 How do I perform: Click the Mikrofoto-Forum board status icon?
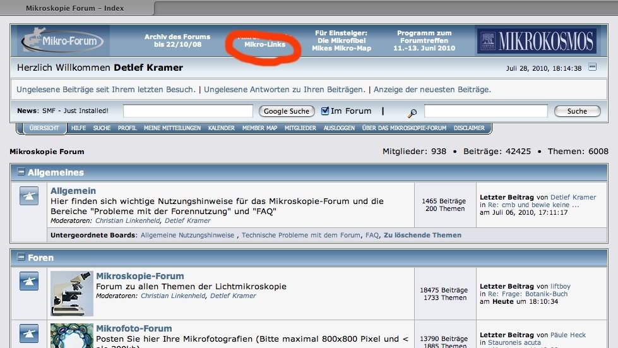[x=29, y=333]
